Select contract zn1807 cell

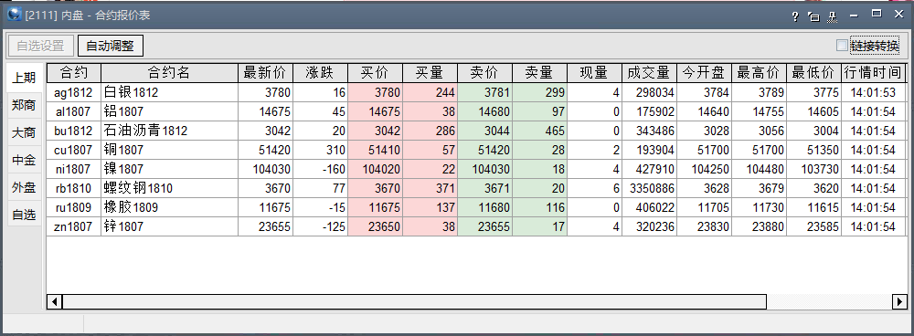pos(74,227)
